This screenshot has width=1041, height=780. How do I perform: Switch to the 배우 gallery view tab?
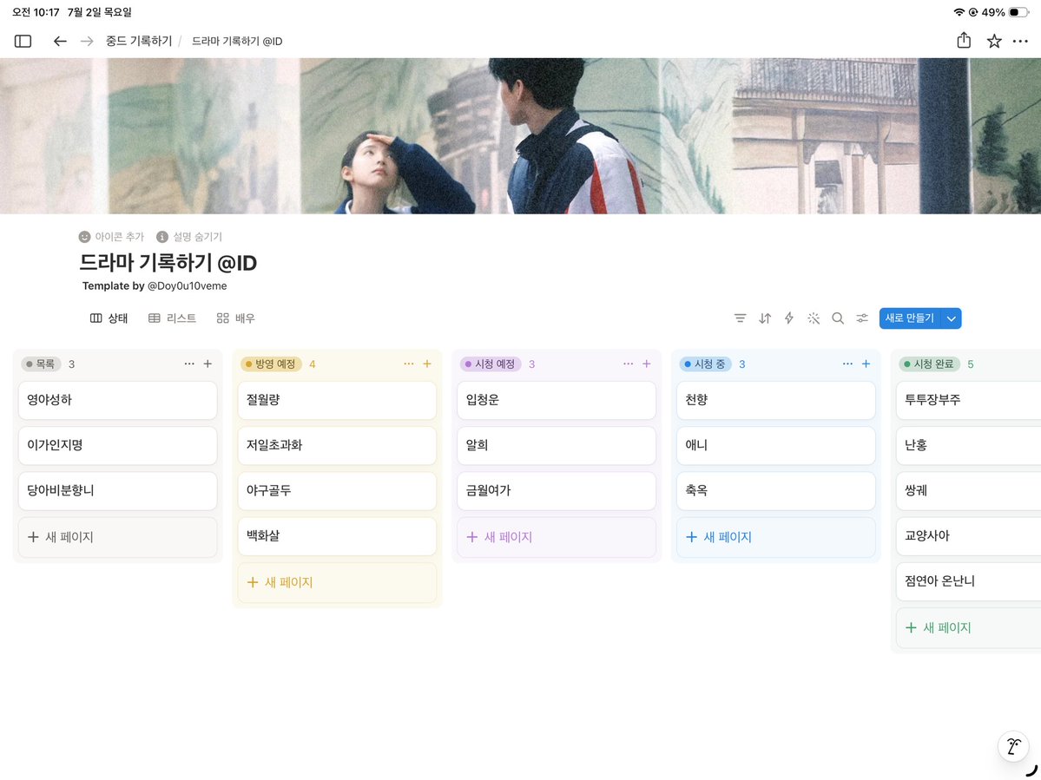pyautogui.click(x=235, y=318)
